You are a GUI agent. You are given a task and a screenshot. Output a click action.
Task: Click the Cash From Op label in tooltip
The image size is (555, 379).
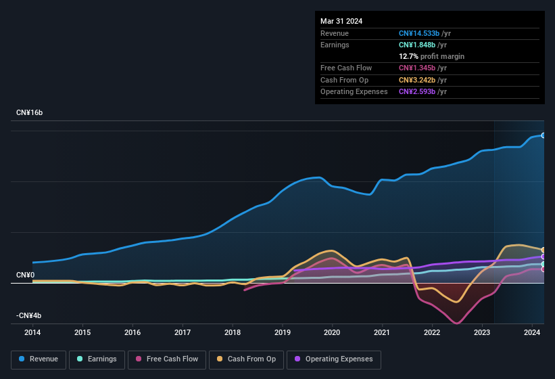point(344,80)
